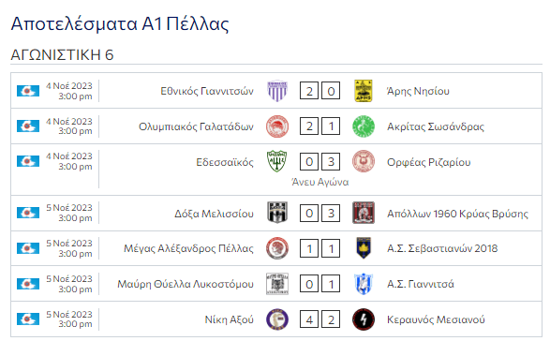Click the 2-0 score in the first match
550x356 pixels.
(320, 91)
